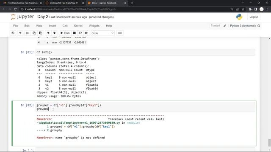
Task: Open the tab search chevron
Action: pos(243,3)
